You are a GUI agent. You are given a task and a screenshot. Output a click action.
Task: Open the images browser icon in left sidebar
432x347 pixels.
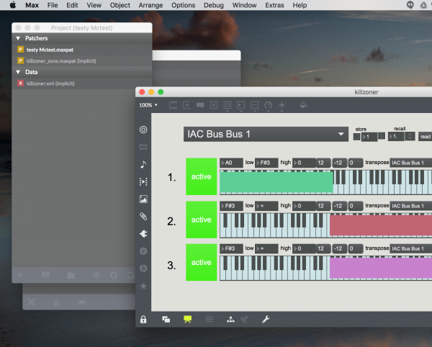click(143, 199)
